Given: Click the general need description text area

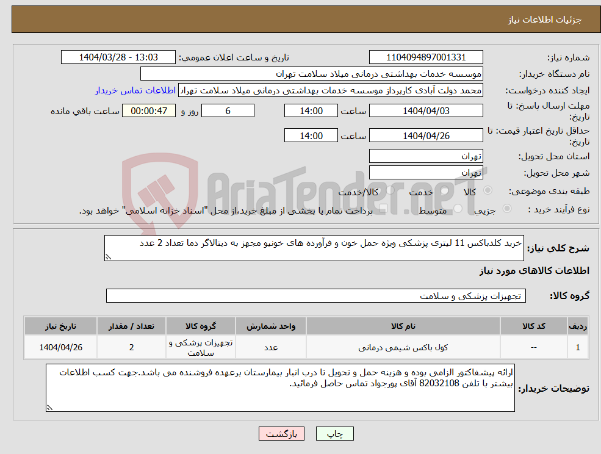Looking at the screenshot, I should click(x=314, y=248).
